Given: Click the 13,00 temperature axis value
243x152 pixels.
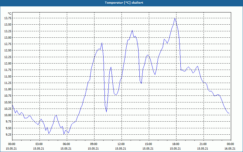Looking at the screenshot, I should (8, 37).
